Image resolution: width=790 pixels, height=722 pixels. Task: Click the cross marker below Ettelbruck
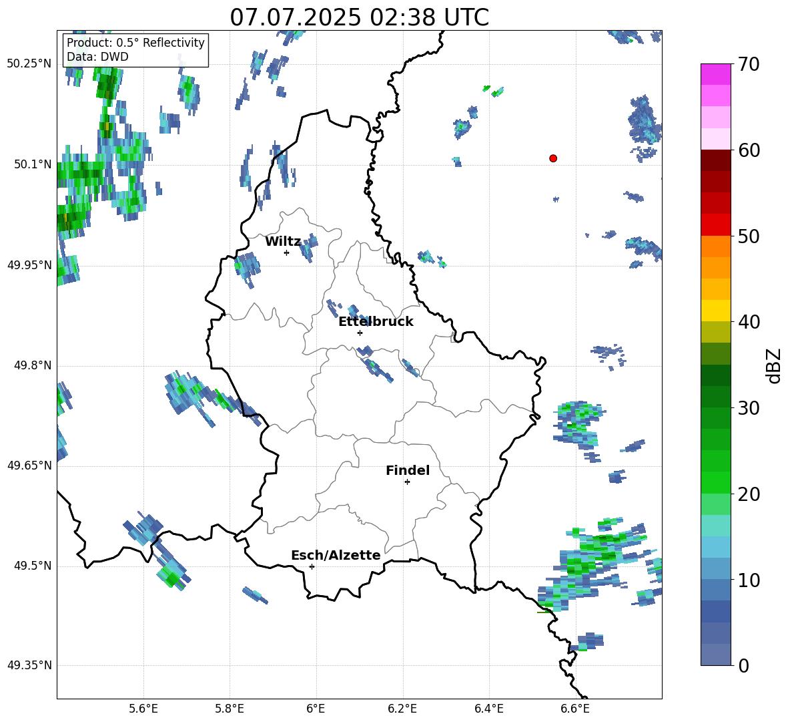(360, 333)
